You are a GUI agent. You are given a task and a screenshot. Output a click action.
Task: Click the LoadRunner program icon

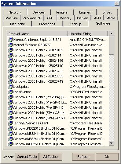click(x=10, y=92)
